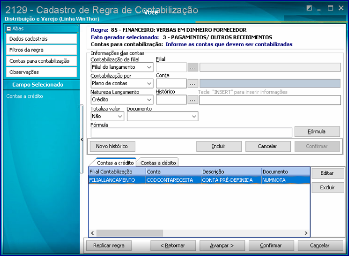Open Contabilização da filial dropdown
Viewport: 349px width, 256px height.
122,67
